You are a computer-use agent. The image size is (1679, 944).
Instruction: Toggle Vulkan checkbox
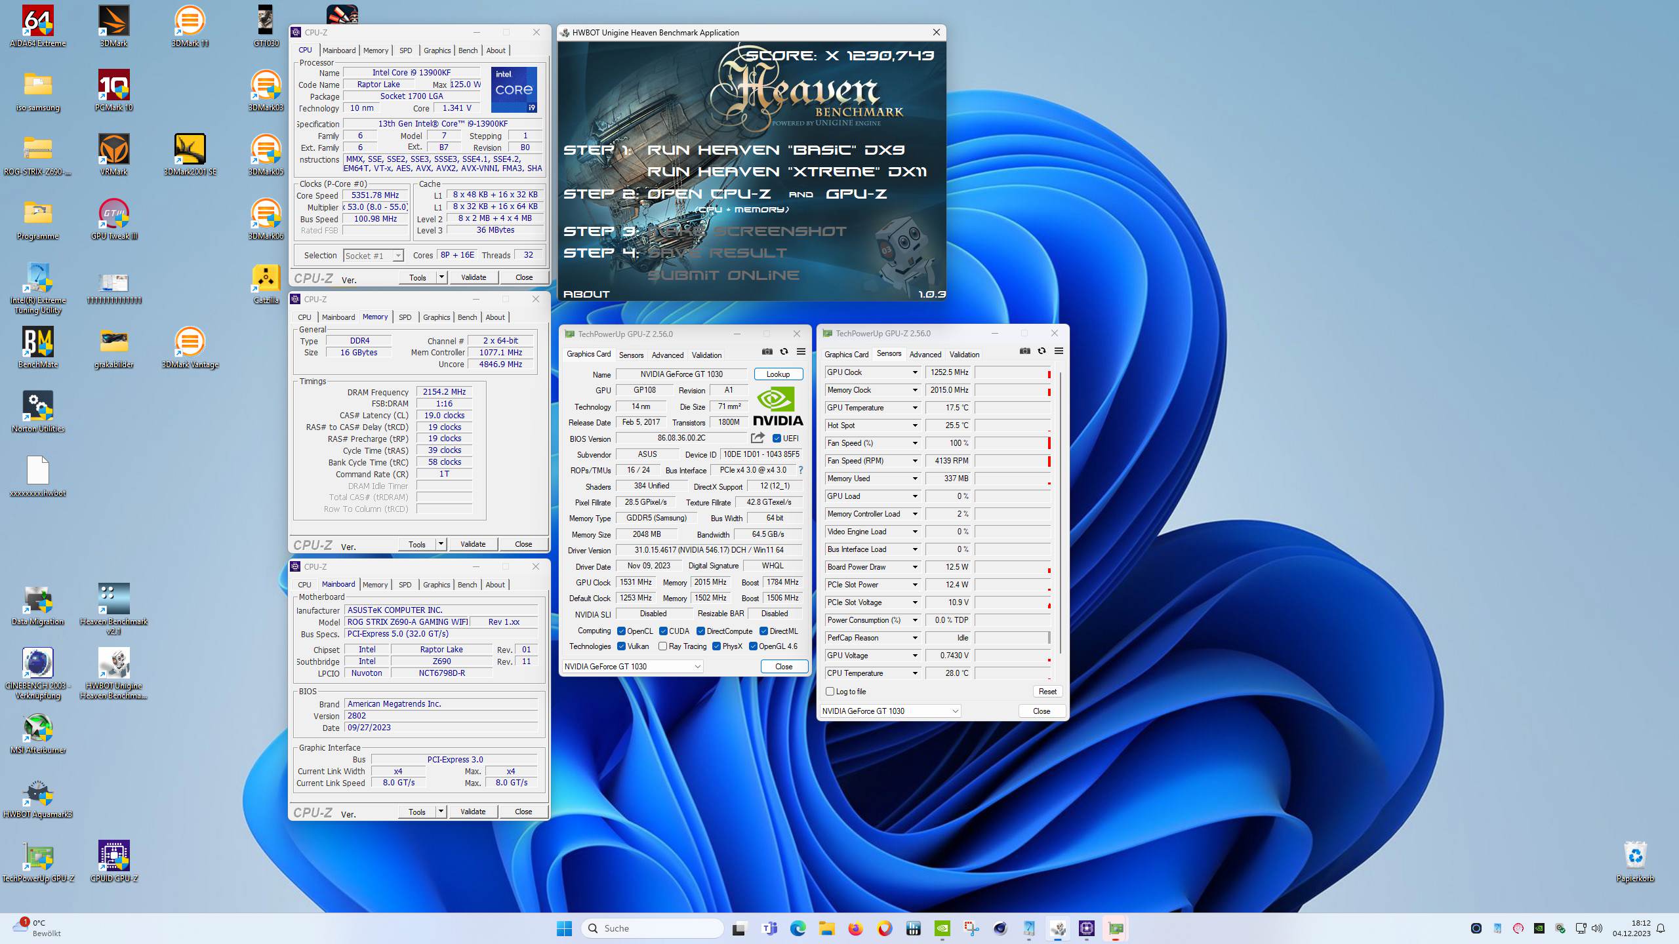coord(621,646)
